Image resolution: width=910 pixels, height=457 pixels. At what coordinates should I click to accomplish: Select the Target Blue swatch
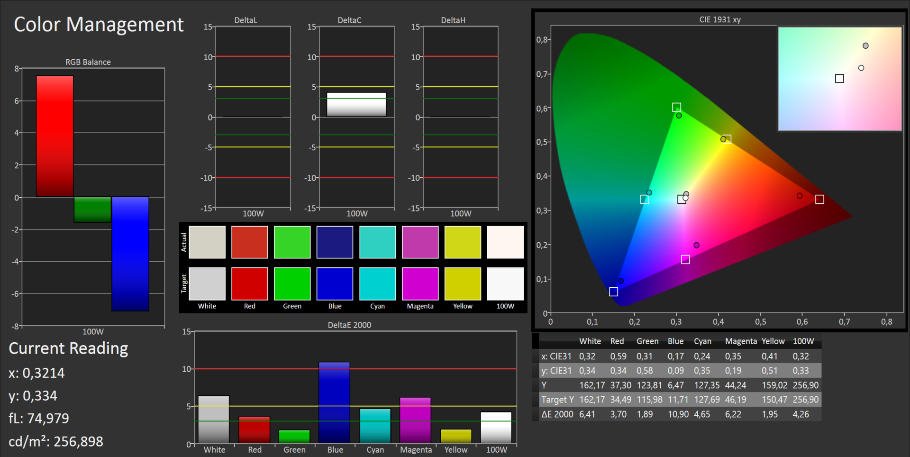click(335, 284)
